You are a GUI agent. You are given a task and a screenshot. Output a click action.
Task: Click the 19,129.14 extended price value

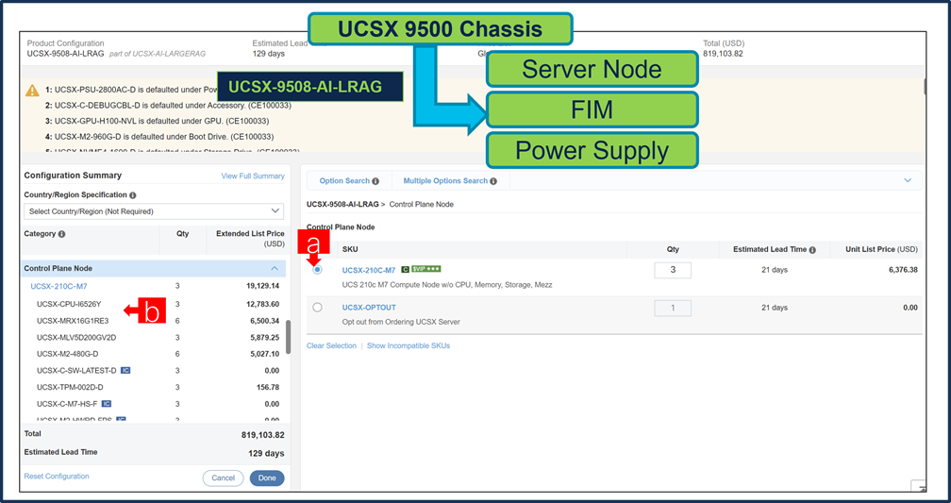tap(262, 286)
